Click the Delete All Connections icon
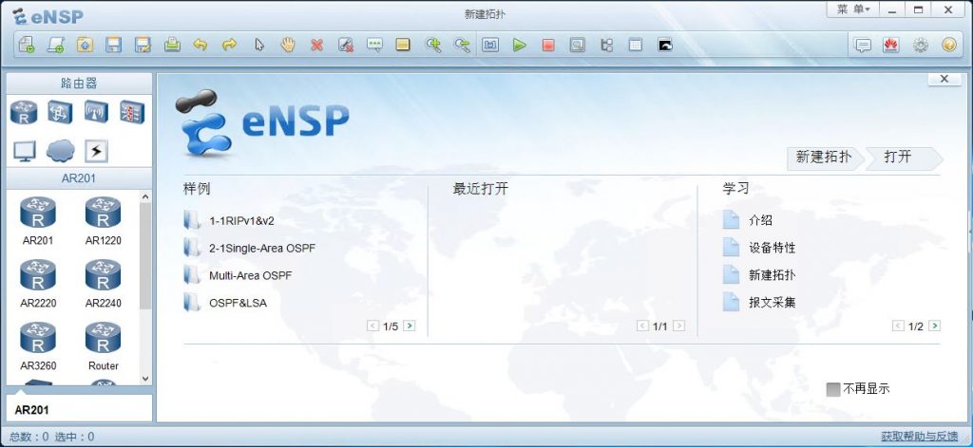The height and width of the screenshot is (447, 973). coord(346,45)
